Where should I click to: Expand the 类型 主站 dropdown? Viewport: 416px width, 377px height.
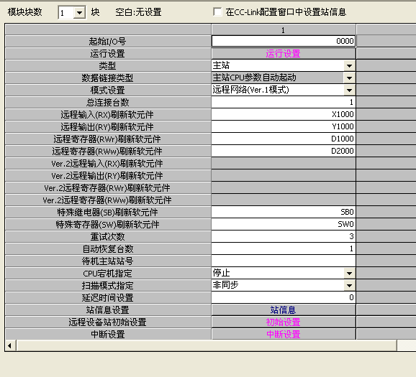[x=349, y=65]
